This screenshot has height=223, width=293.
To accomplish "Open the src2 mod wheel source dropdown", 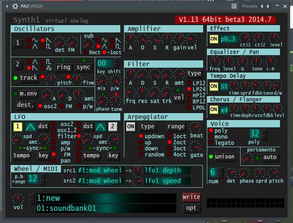I will pos(101,181).
